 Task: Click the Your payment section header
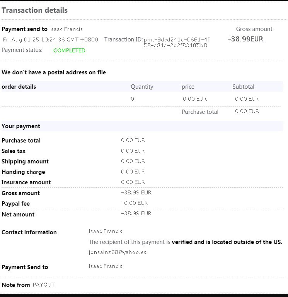point(21,126)
